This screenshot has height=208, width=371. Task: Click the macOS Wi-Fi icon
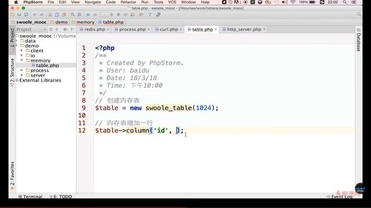tap(293, 2)
